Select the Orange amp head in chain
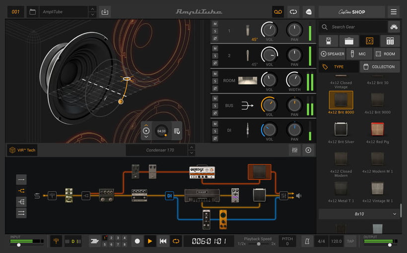Viewport: 407px width, 253px height. click(202, 172)
